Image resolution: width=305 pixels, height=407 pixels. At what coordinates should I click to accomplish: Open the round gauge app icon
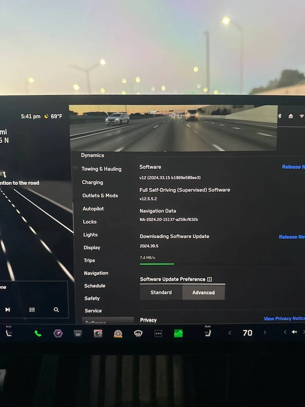pos(118,334)
